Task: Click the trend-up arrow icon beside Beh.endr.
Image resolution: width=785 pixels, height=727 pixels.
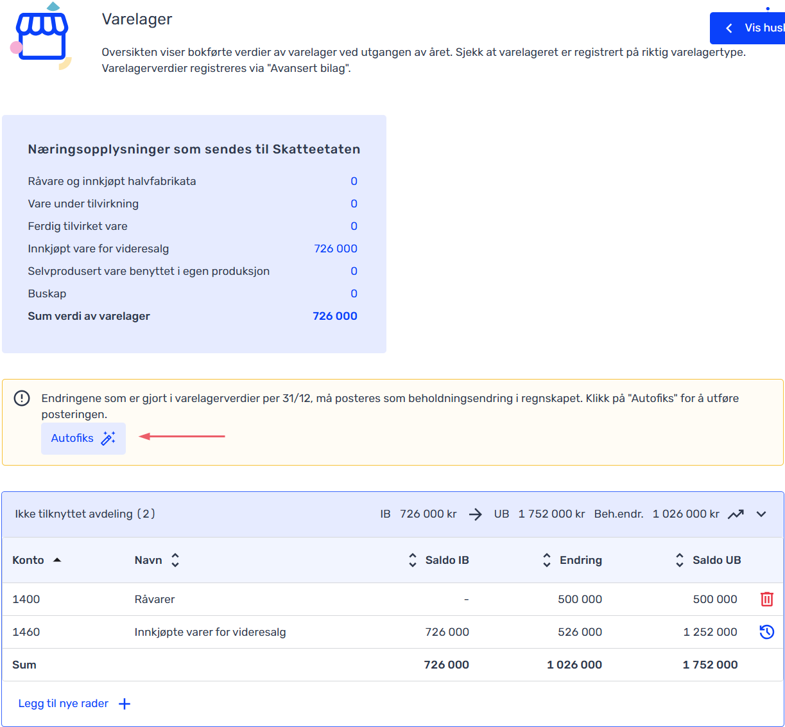Action: tap(736, 514)
